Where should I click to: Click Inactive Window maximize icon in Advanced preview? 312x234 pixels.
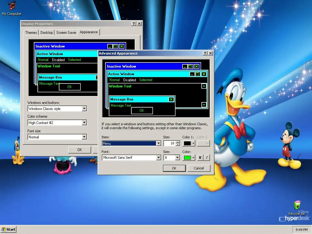(x=190, y=66)
